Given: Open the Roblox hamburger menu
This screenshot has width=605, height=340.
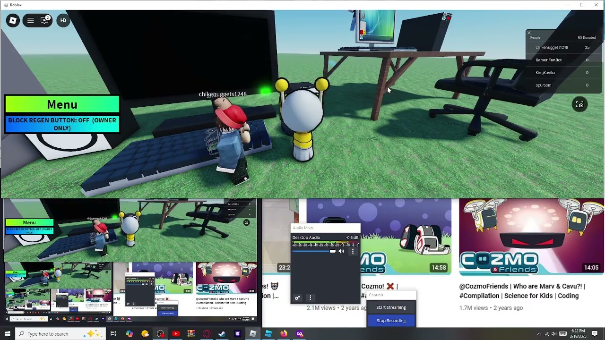Looking at the screenshot, I should pyautogui.click(x=30, y=20).
